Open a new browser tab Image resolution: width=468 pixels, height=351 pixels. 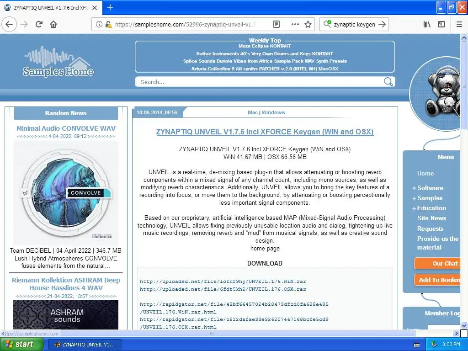(x=110, y=7)
